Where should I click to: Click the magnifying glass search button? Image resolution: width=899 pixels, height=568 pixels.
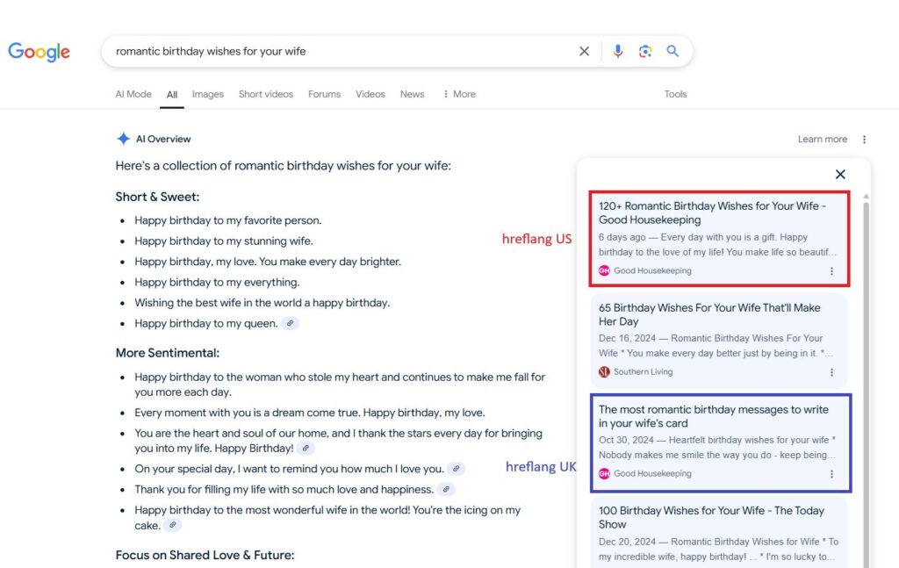[672, 52]
